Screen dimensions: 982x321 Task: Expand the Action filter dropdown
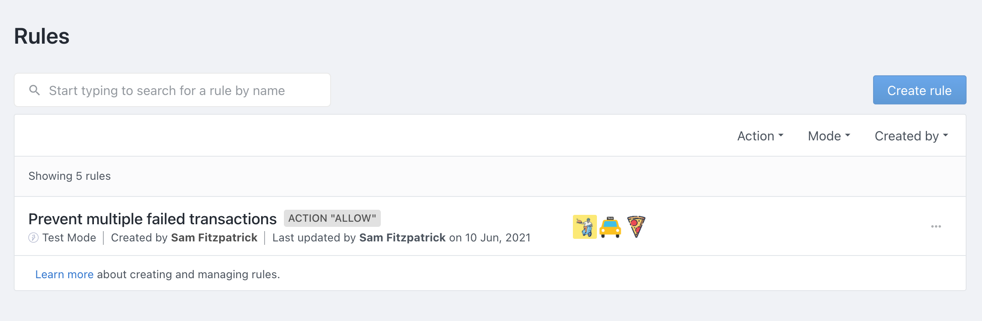pos(760,136)
